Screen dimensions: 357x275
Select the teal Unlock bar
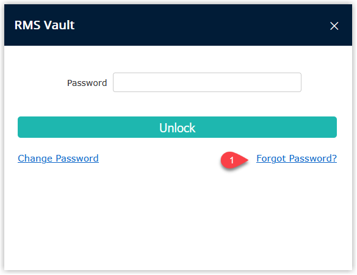pos(177,127)
